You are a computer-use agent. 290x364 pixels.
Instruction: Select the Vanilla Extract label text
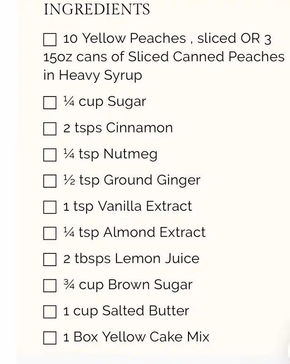point(145,206)
